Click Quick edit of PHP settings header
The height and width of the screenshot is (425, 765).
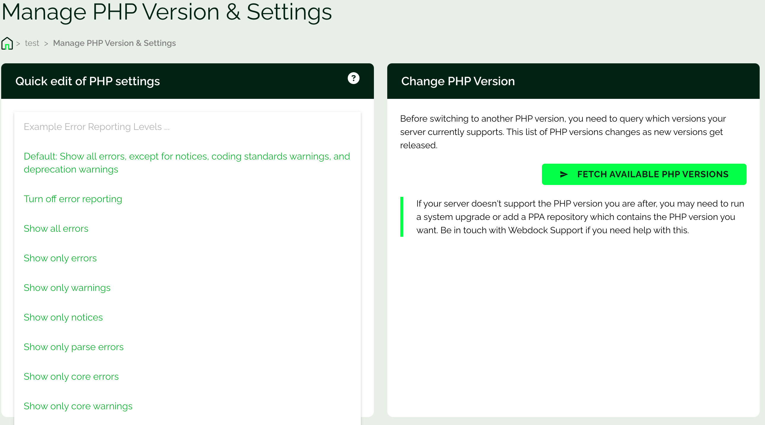88,81
